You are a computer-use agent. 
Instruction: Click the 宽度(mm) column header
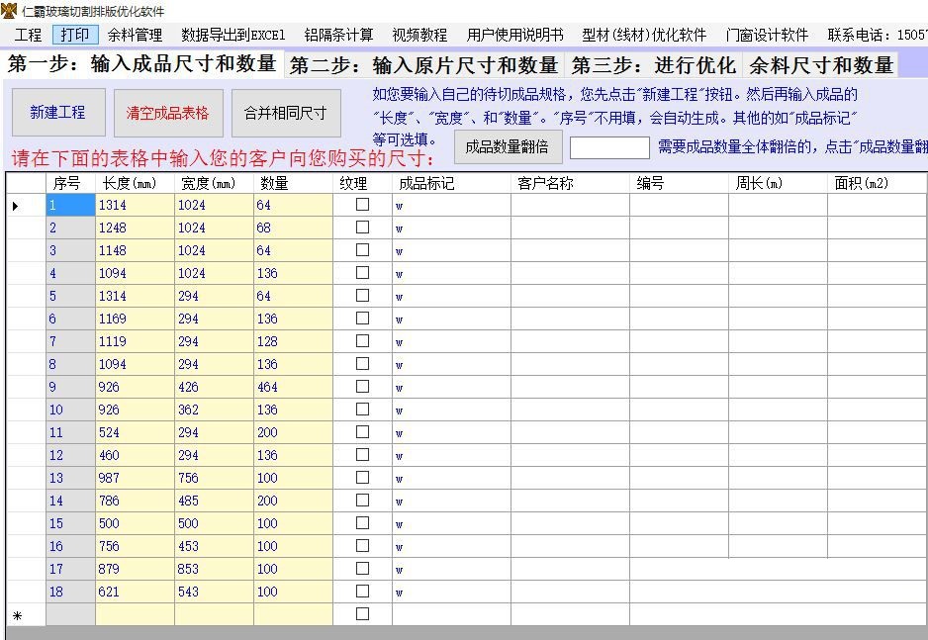[215, 183]
